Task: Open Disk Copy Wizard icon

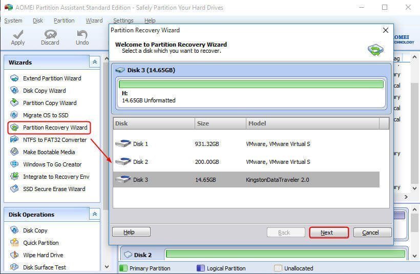Action: tap(14, 91)
